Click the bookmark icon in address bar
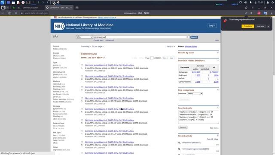This screenshot has height=155, width=275. pyautogui.click(x=251, y=13)
